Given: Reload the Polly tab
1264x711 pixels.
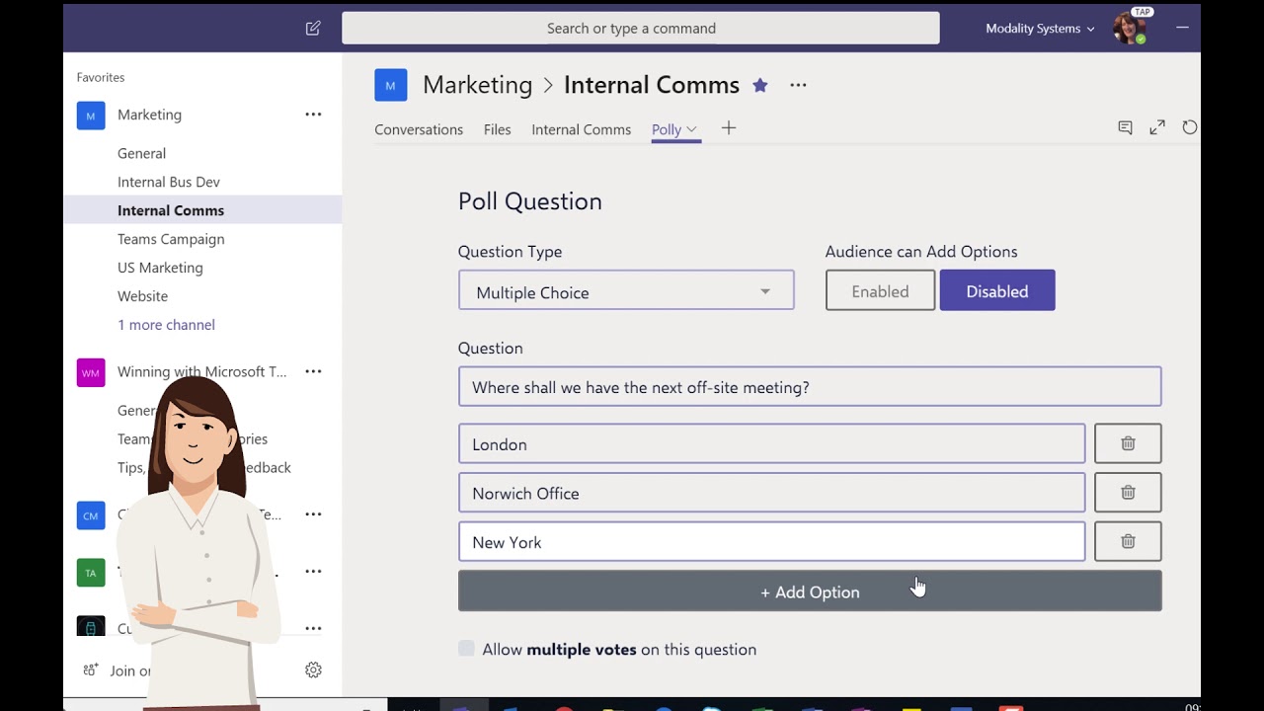Looking at the screenshot, I should pos(1190,127).
